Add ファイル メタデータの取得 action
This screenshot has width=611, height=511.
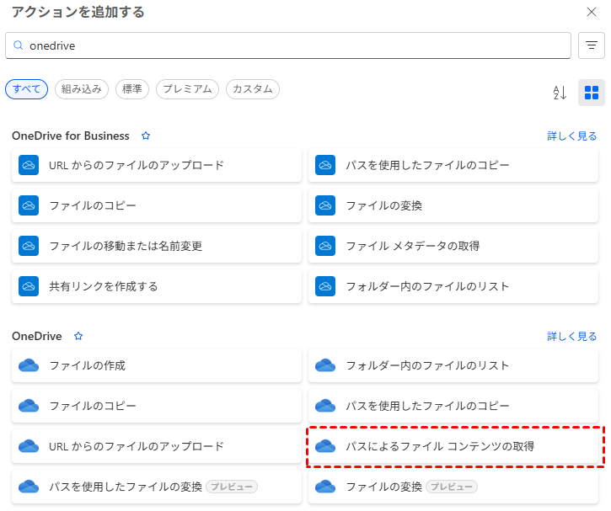tap(453, 246)
